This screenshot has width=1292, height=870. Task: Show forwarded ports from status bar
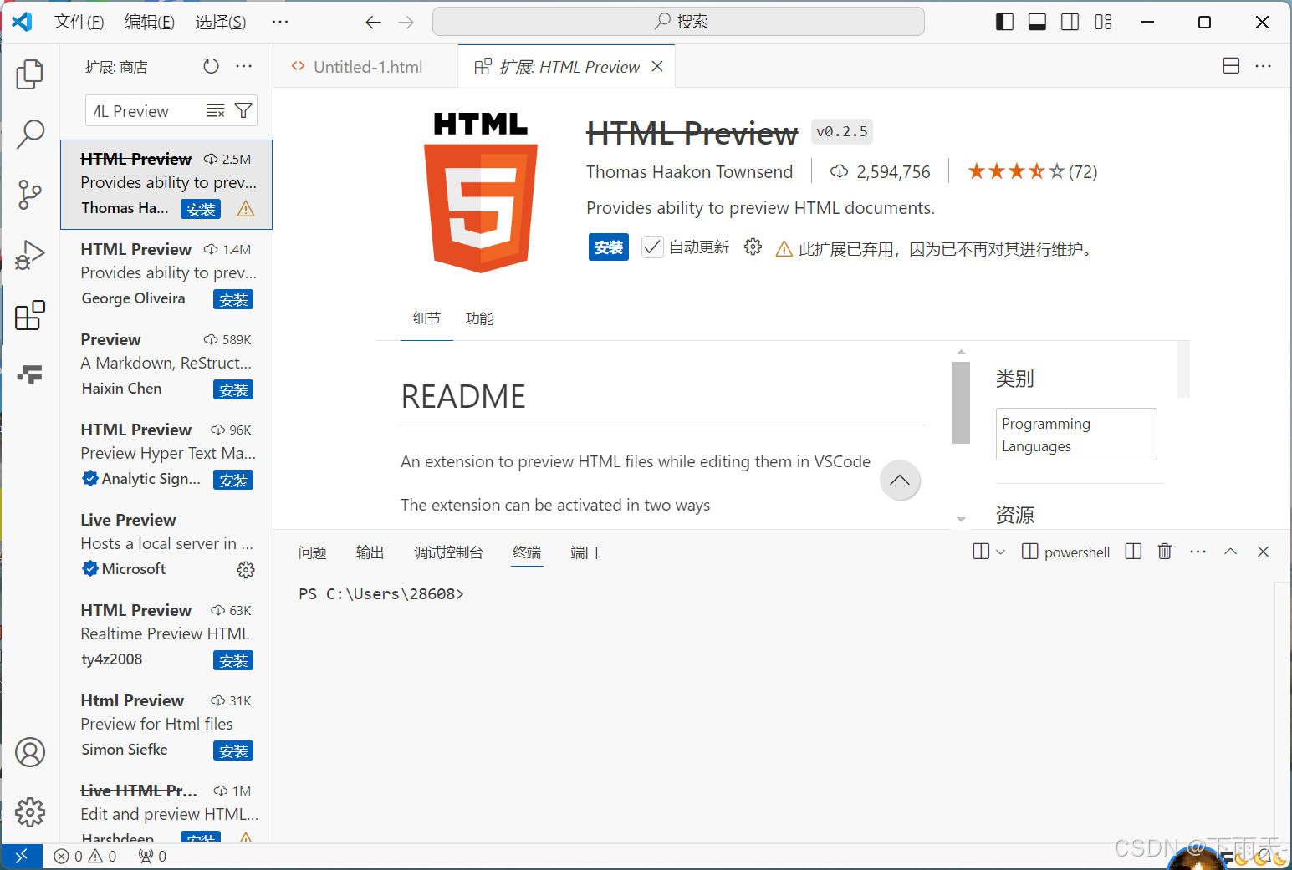pyautogui.click(x=152, y=856)
